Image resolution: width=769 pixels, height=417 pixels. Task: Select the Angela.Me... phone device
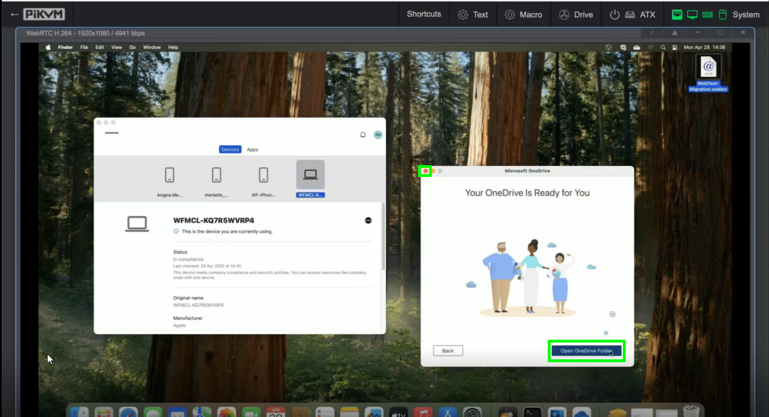pos(170,180)
